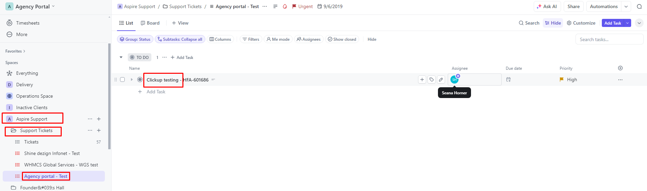This screenshot has height=191, width=647.
Task: Open TO DO group ellipsis options
Action: 165,57
